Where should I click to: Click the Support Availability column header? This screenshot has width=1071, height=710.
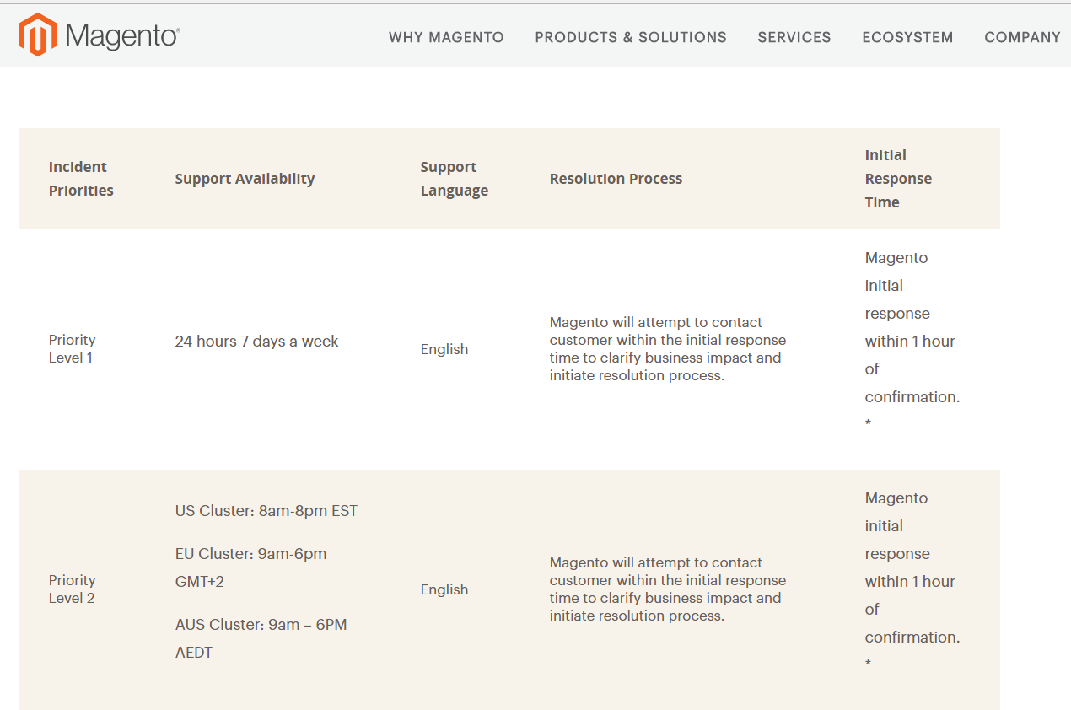(245, 179)
